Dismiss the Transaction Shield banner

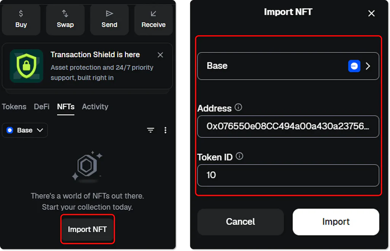pyautogui.click(x=160, y=55)
